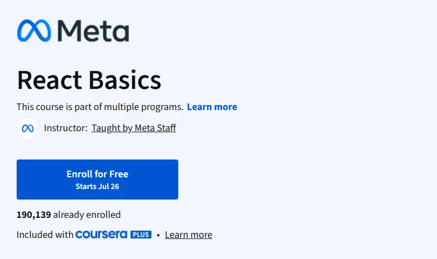Open the underlined Learn more link near Coursera Plus
437x259 pixels.
point(188,235)
